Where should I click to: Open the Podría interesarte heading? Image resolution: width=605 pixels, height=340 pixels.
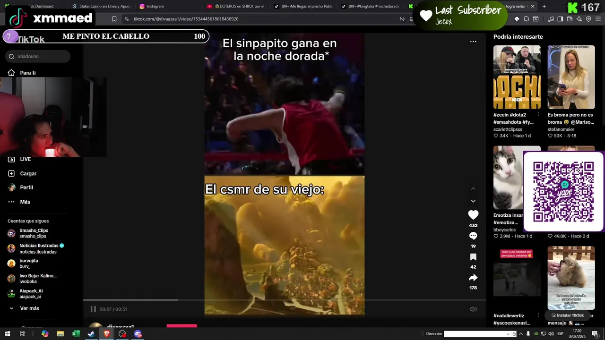(x=518, y=37)
